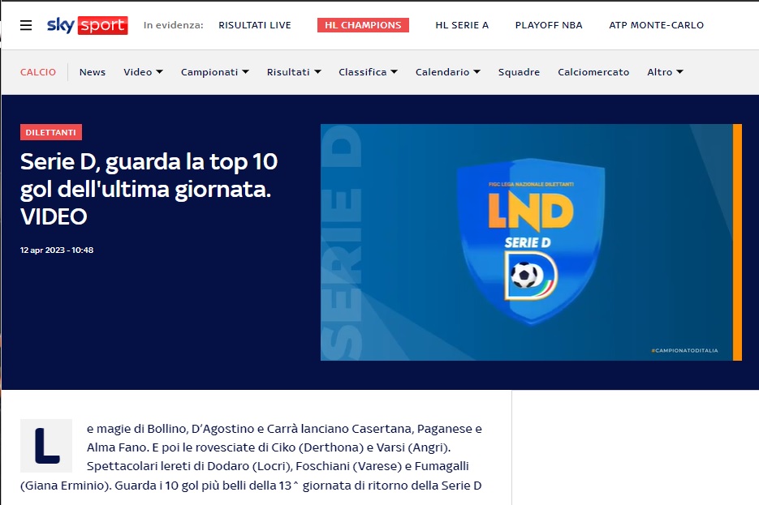Expand the Calendario dropdown

click(447, 72)
